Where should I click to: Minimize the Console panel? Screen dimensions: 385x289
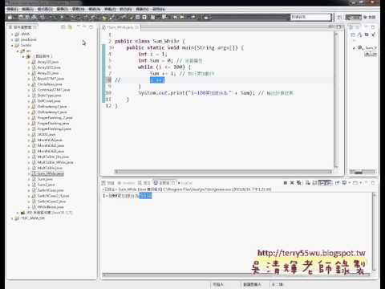point(366,183)
